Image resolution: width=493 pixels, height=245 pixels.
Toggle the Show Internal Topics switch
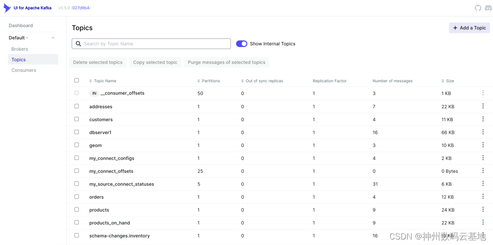[x=242, y=44]
